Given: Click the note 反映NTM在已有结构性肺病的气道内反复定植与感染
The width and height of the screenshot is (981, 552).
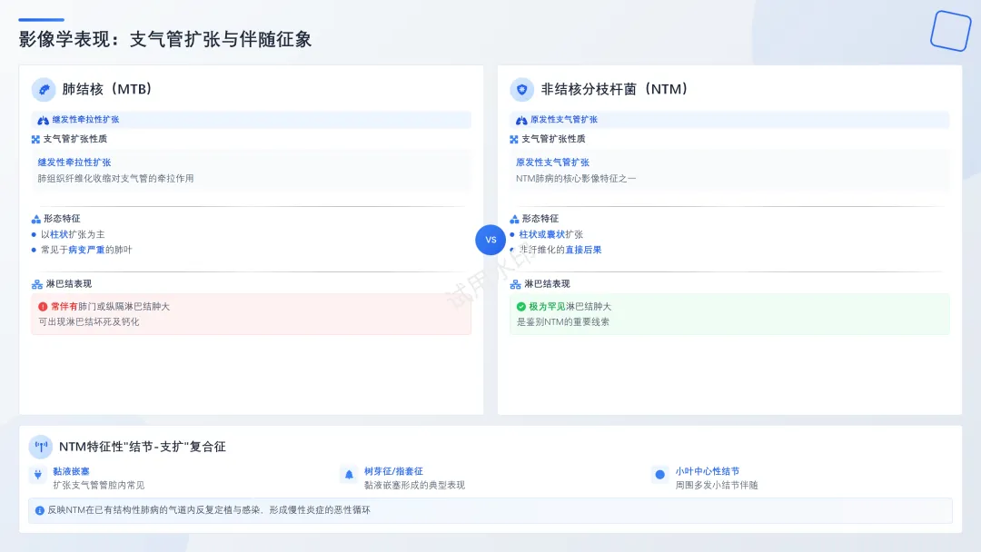Looking at the screenshot, I should pos(209,510).
